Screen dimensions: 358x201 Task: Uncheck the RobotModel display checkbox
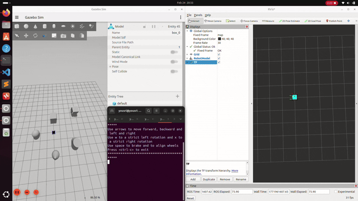pyautogui.click(x=219, y=59)
